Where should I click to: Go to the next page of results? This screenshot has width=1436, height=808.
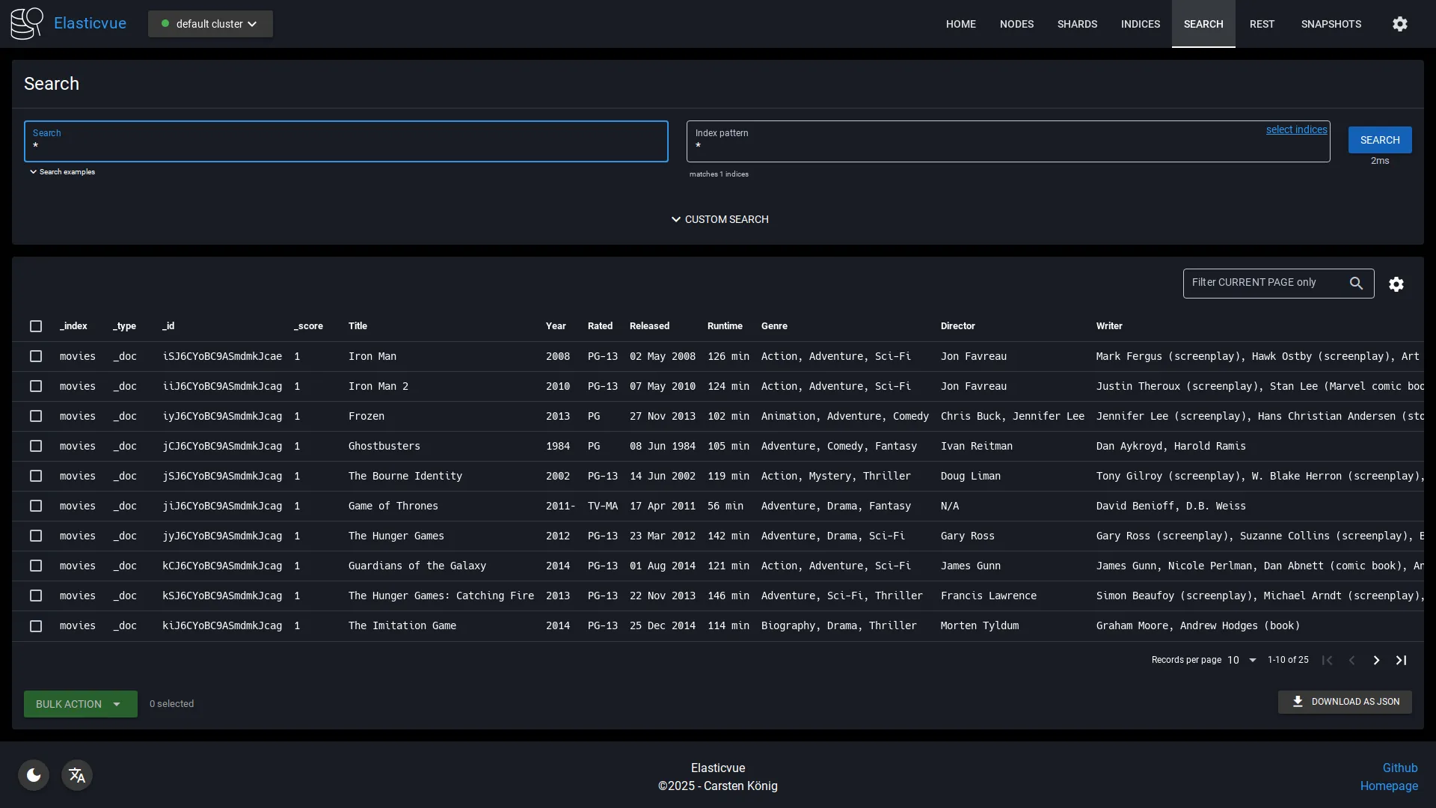tap(1376, 660)
